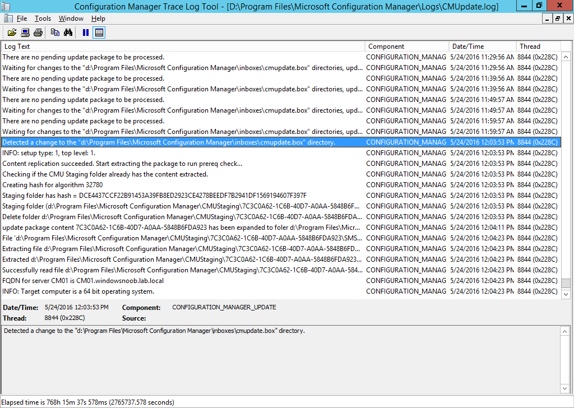Image resolution: width=574 pixels, height=408 pixels.
Task: Select the 'Staging folder has hash' row
Action: pyautogui.click(x=281, y=196)
